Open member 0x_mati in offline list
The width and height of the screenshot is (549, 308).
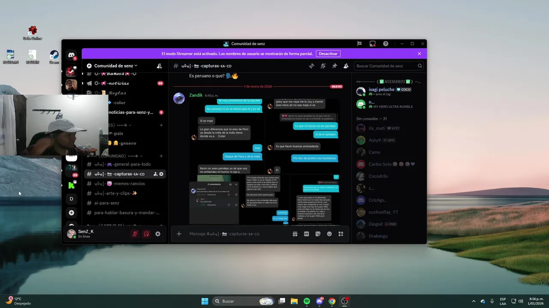click(389, 128)
